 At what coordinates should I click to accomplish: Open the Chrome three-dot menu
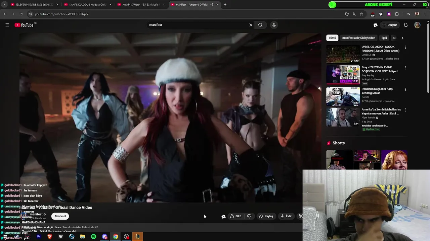coord(425,14)
